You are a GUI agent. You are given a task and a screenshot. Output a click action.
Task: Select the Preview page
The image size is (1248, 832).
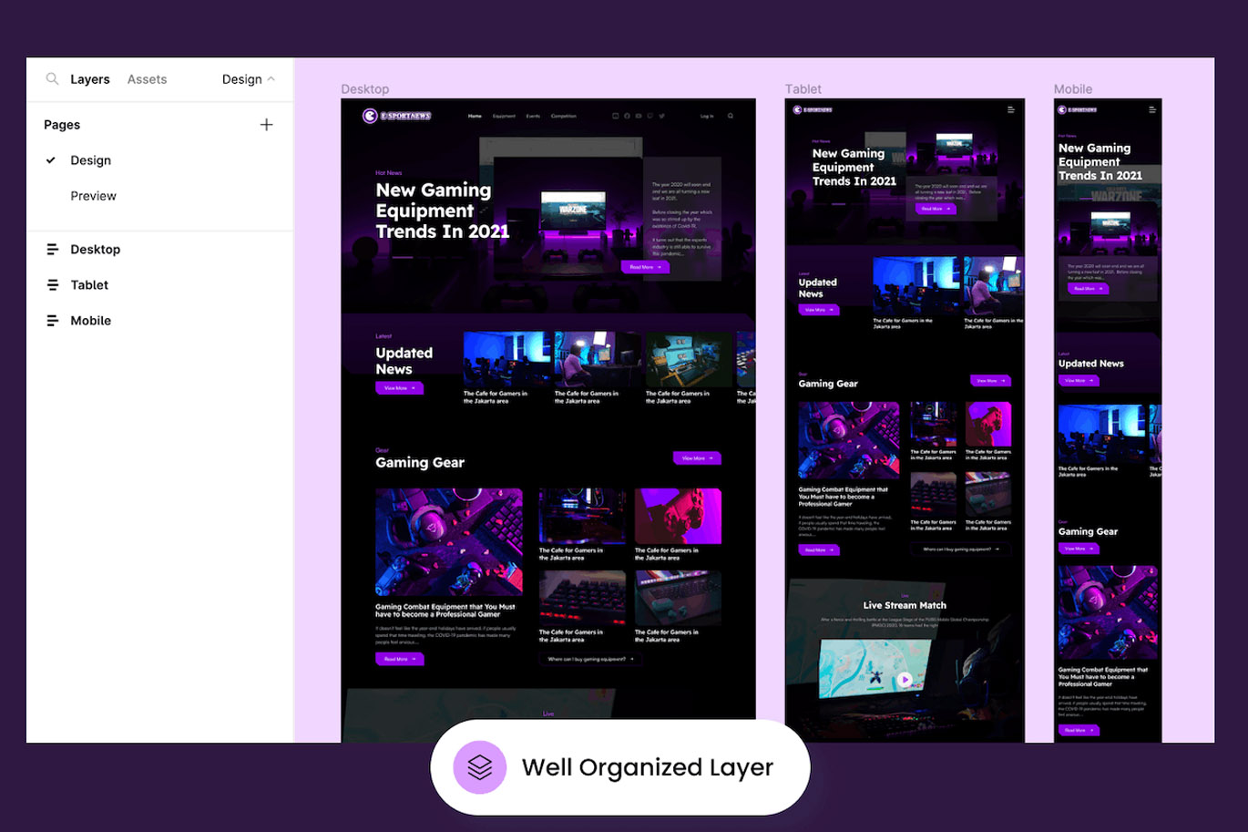pyautogui.click(x=93, y=196)
